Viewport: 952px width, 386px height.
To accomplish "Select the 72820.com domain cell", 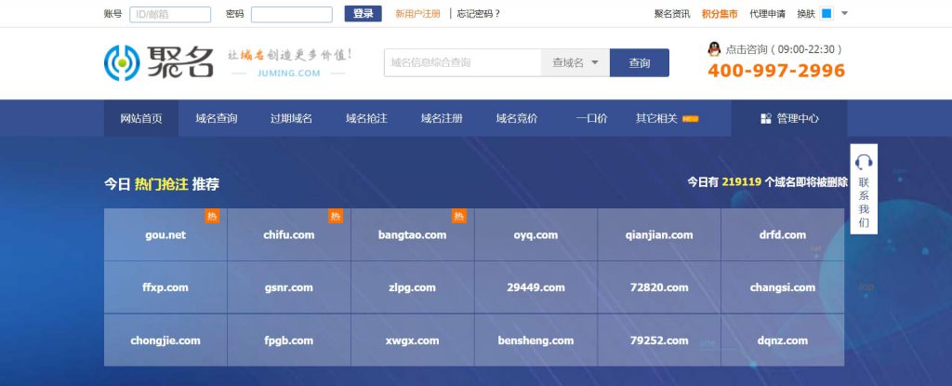I will 659,287.
